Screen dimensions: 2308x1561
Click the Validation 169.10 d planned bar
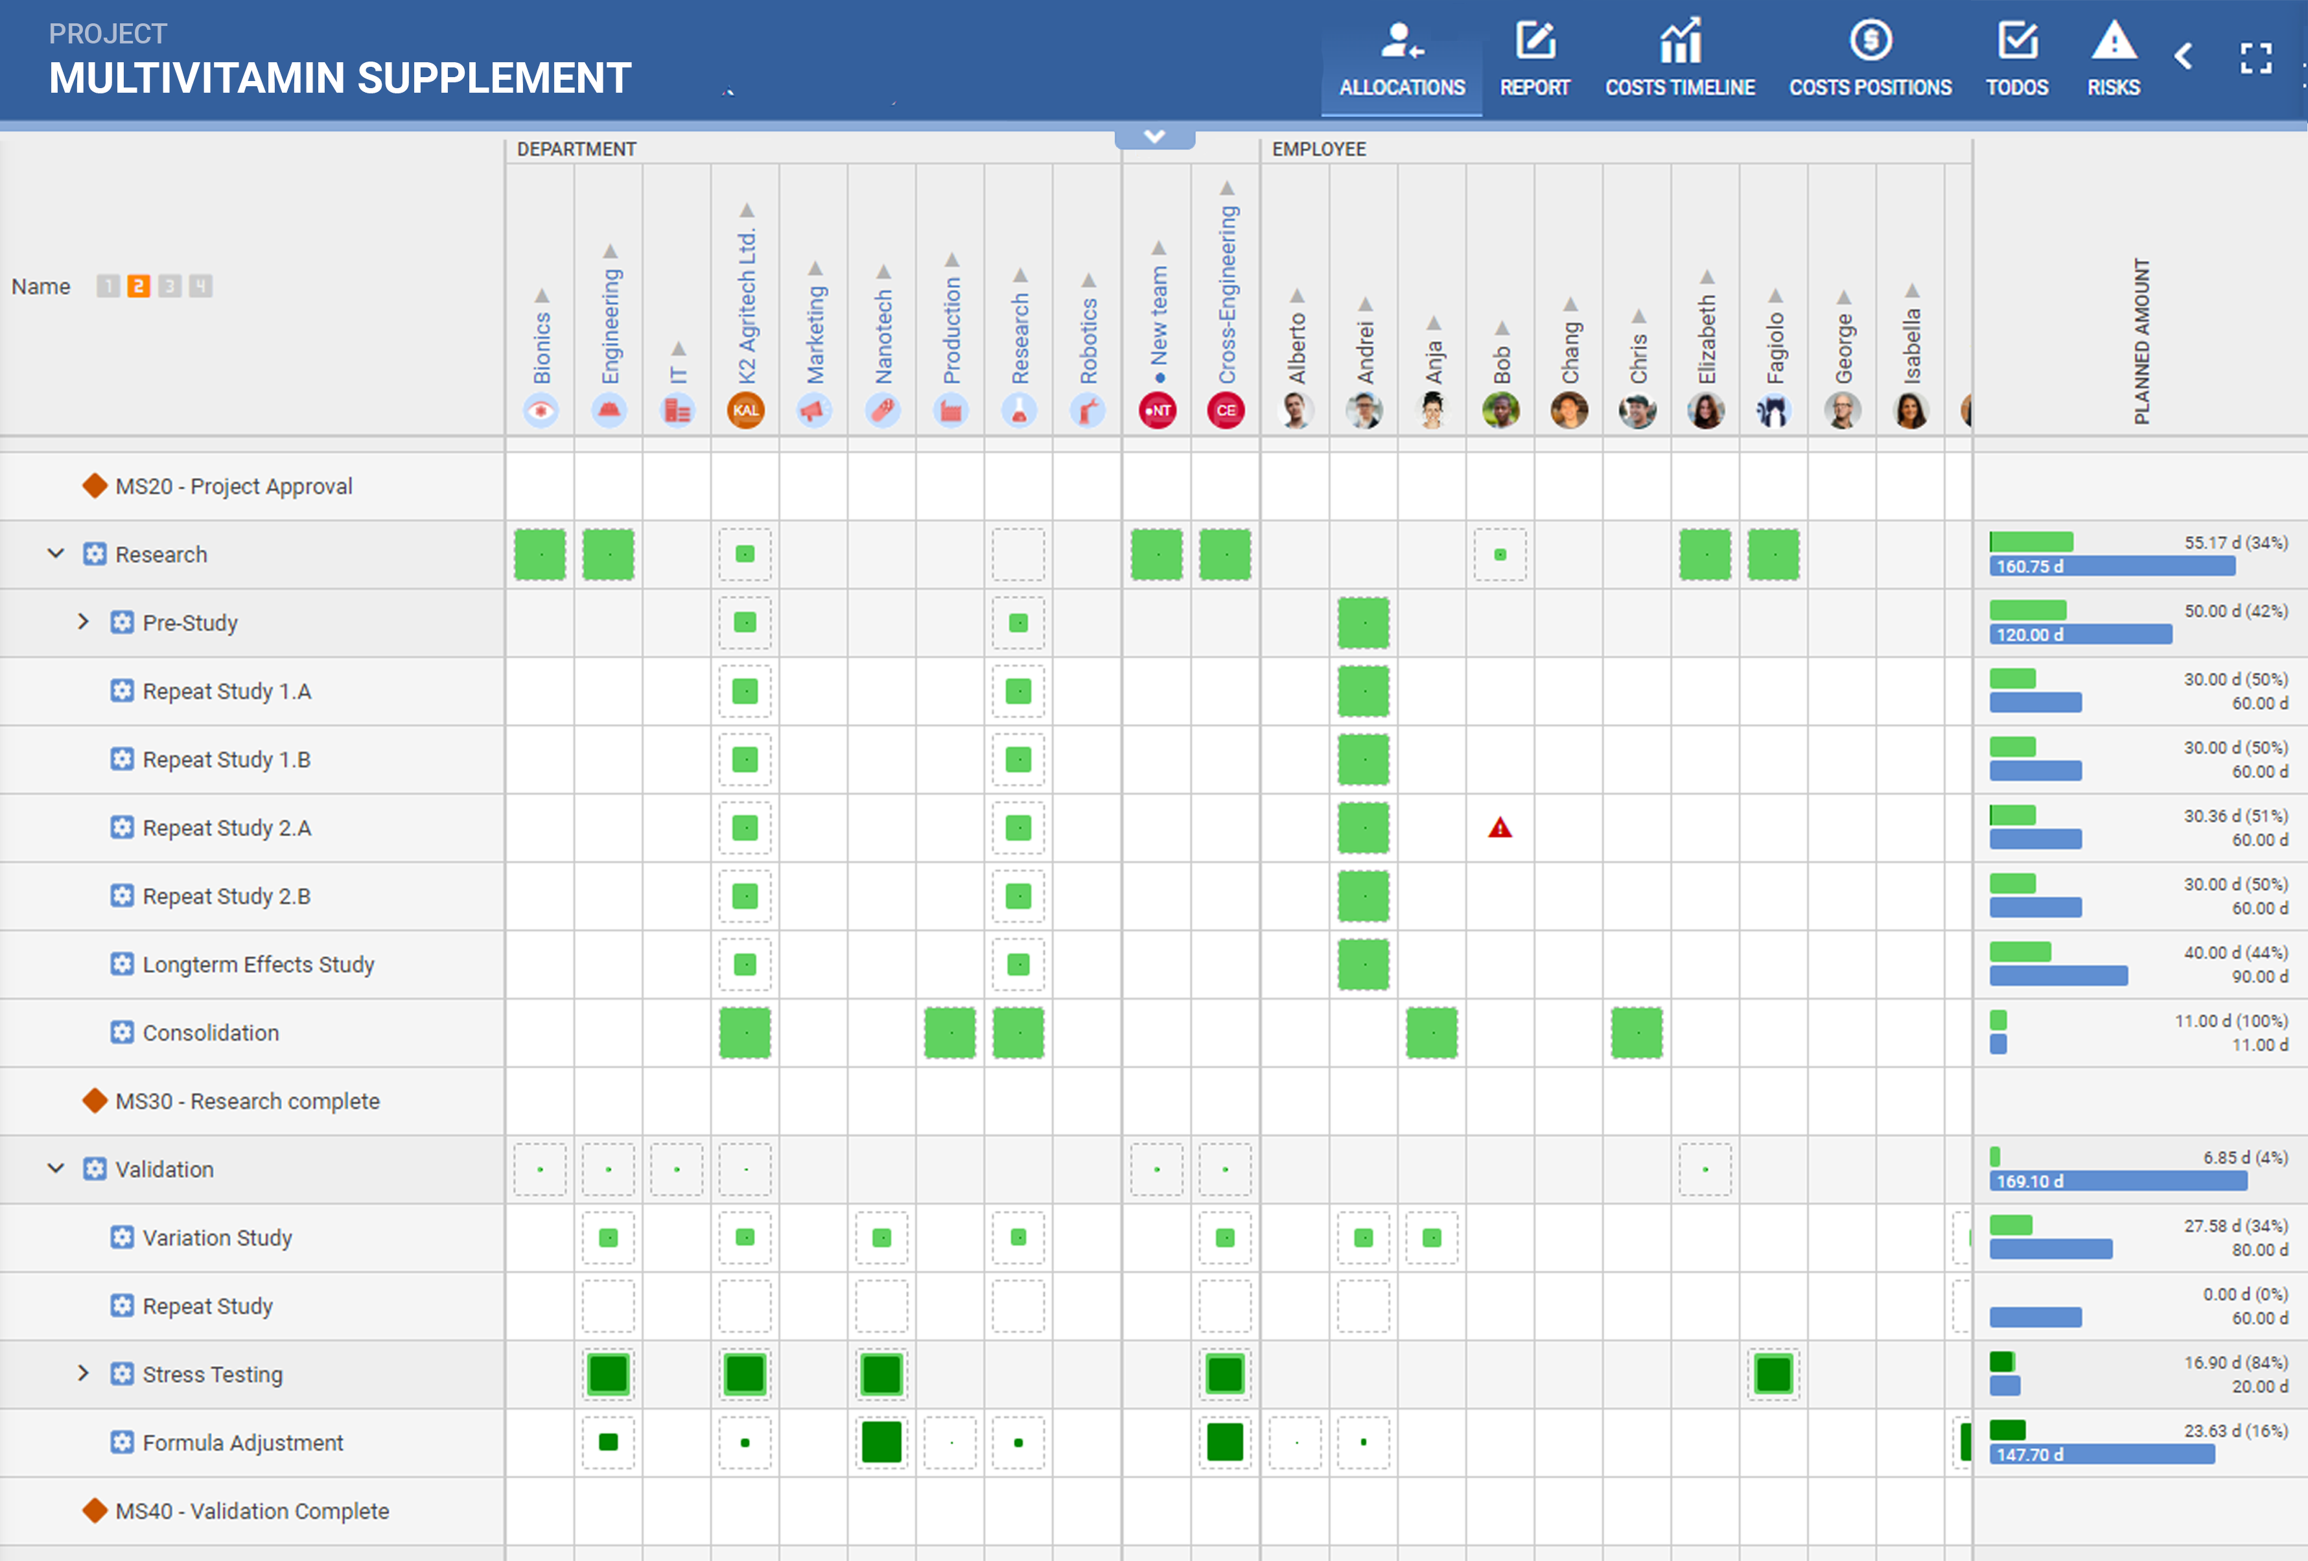tap(2118, 1180)
